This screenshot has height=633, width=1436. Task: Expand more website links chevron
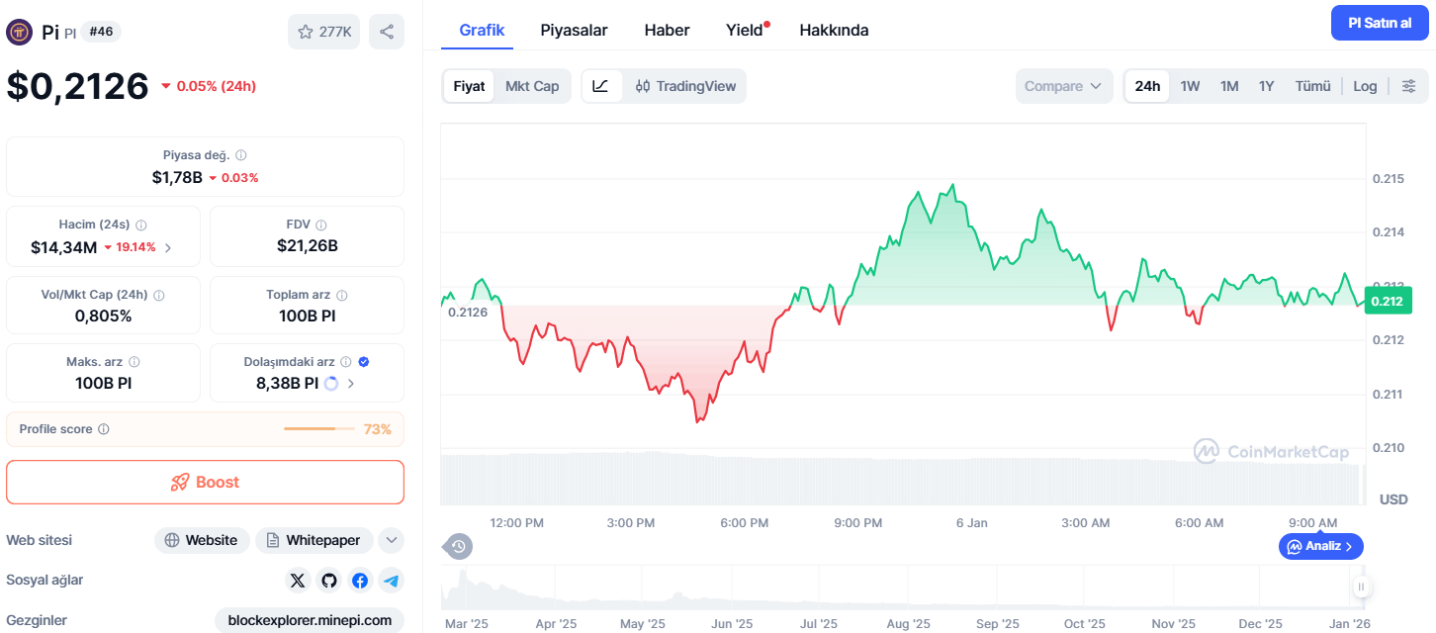click(x=392, y=540)
